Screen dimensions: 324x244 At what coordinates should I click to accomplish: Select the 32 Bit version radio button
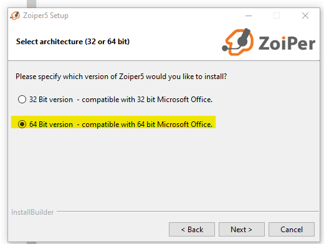[x=22, y=100]
